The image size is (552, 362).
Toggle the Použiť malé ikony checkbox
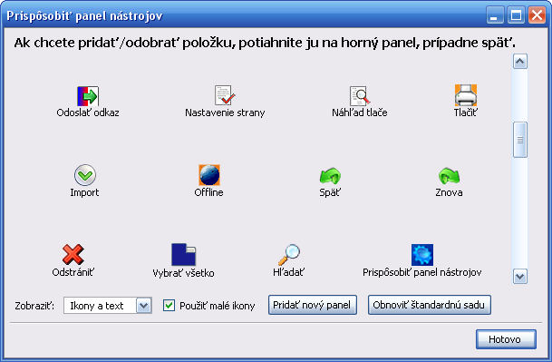[x=169, y=305]
